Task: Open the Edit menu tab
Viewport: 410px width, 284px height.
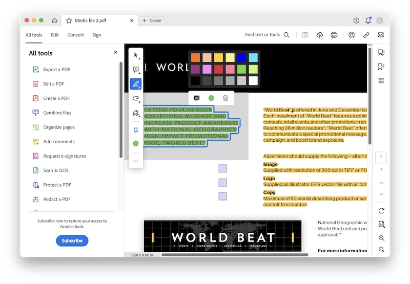Action: click(x=55, y=35)
